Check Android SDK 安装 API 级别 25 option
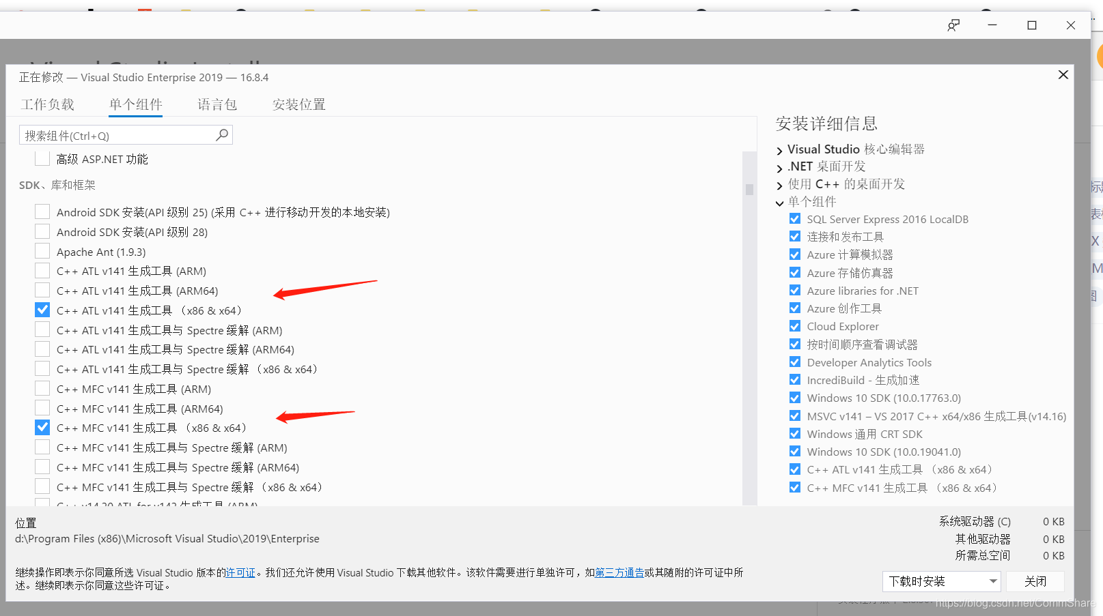Screen dimensions: 1103x616 click(x=42, y=211)
